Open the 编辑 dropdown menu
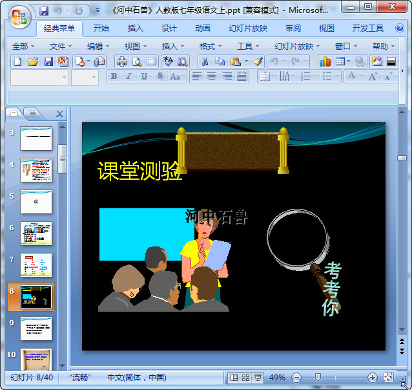This screenshot has height=390, width=412. (x=98, y=47)
